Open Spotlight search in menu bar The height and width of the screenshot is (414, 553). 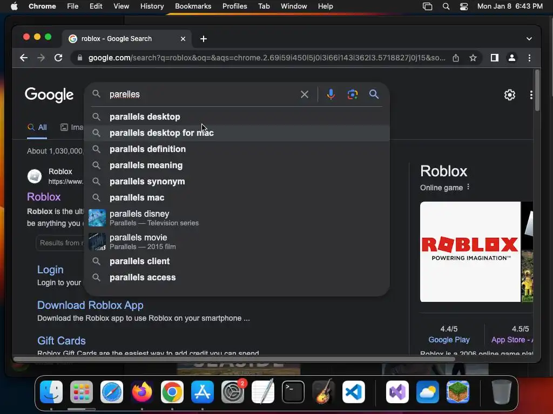[446, 6]
